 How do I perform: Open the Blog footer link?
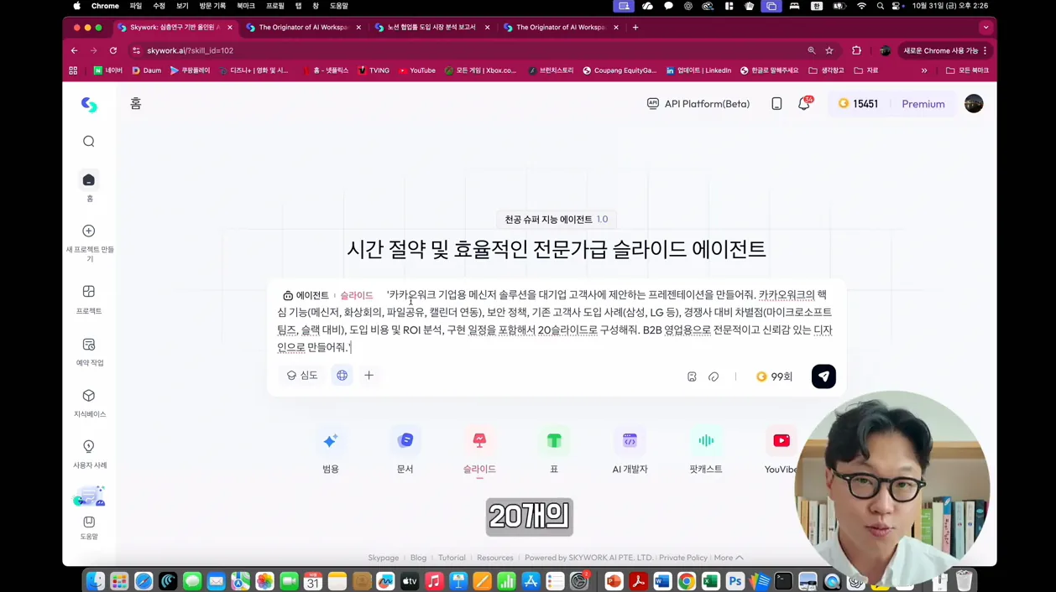point(418,558)
